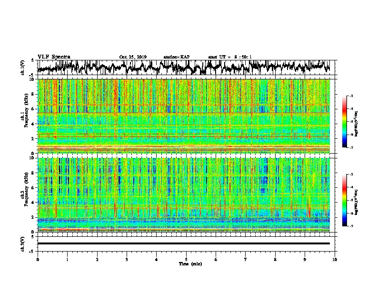Click the ch.1 spectrogram color scale bar
377x291 pixels.
point(344,122)
